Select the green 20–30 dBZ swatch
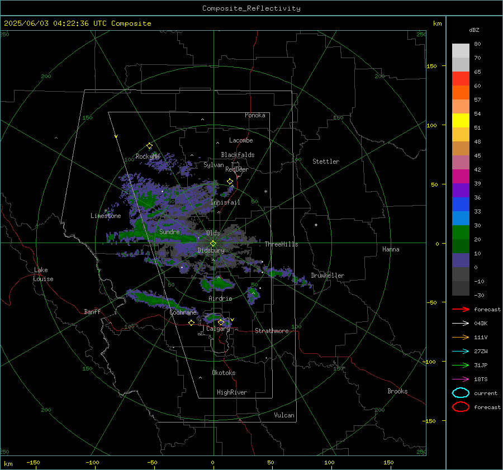This screenshot has height=470, width=503. click(x=461, y=232)
